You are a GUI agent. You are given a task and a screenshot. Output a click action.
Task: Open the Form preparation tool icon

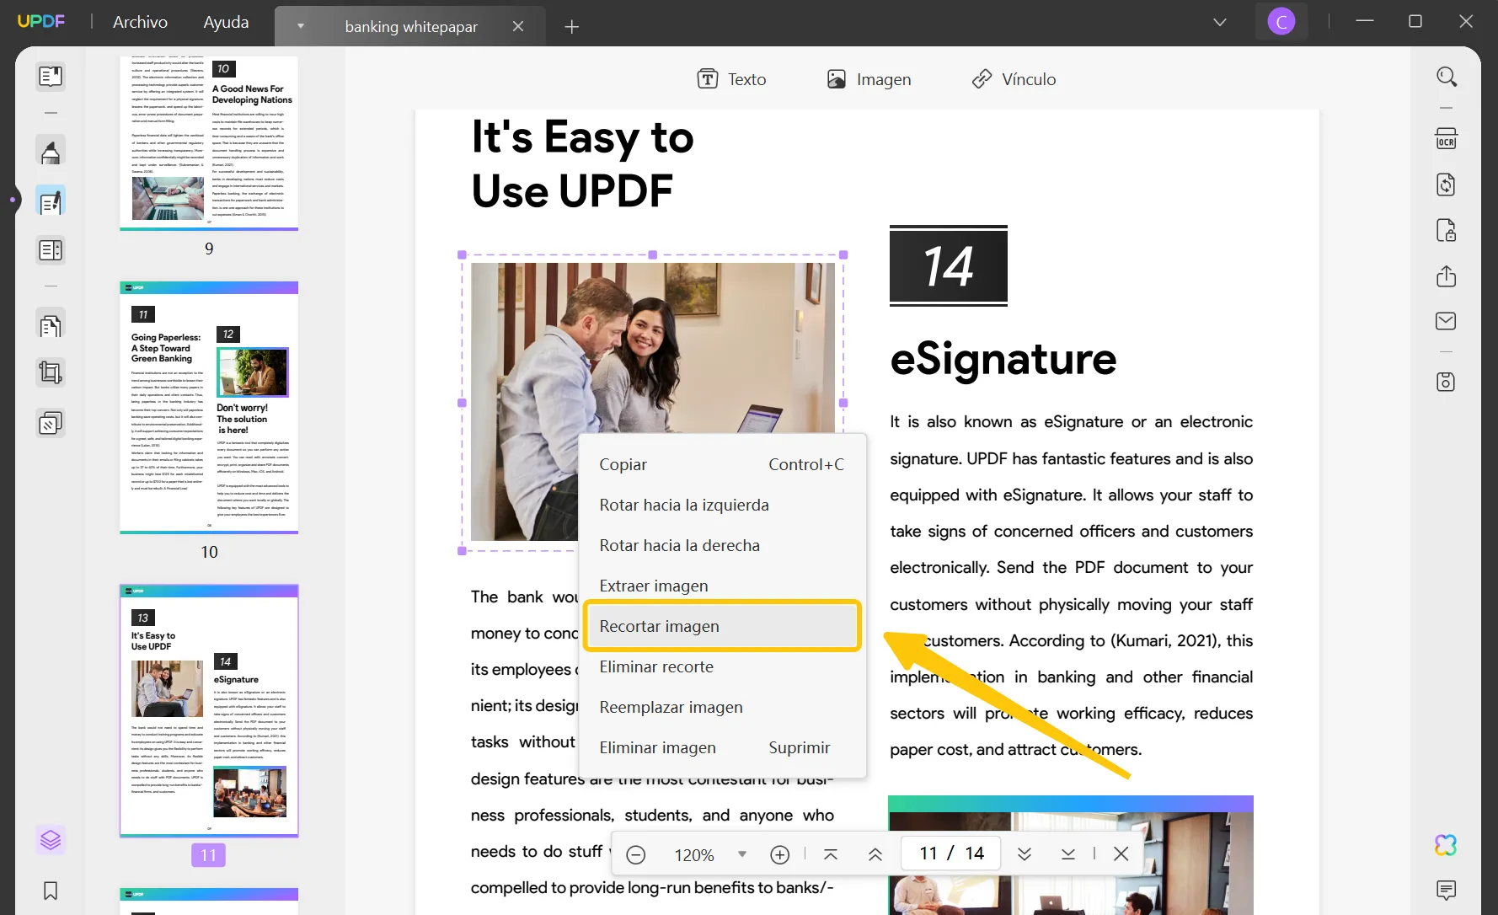pyautogui.click(x=51, y=250)
